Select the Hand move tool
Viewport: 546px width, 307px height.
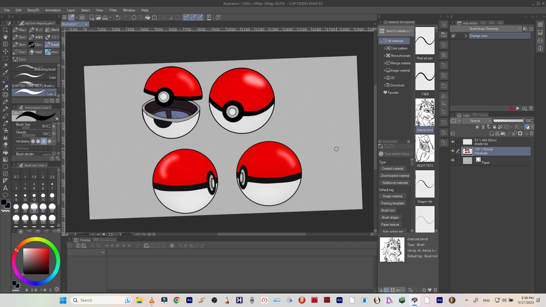6,37
